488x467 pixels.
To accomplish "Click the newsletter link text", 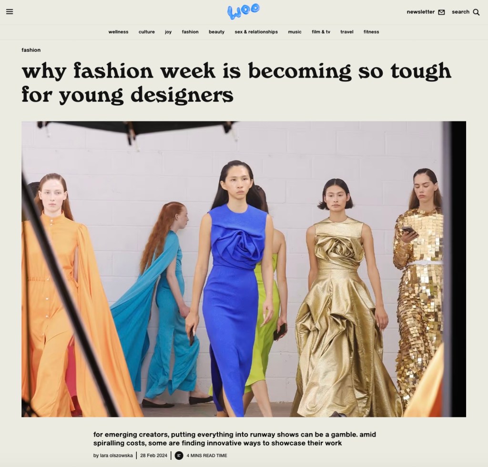I will pos(420,12).
